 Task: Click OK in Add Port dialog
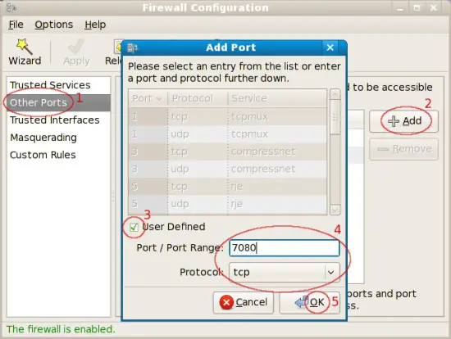tap(309, 302)
